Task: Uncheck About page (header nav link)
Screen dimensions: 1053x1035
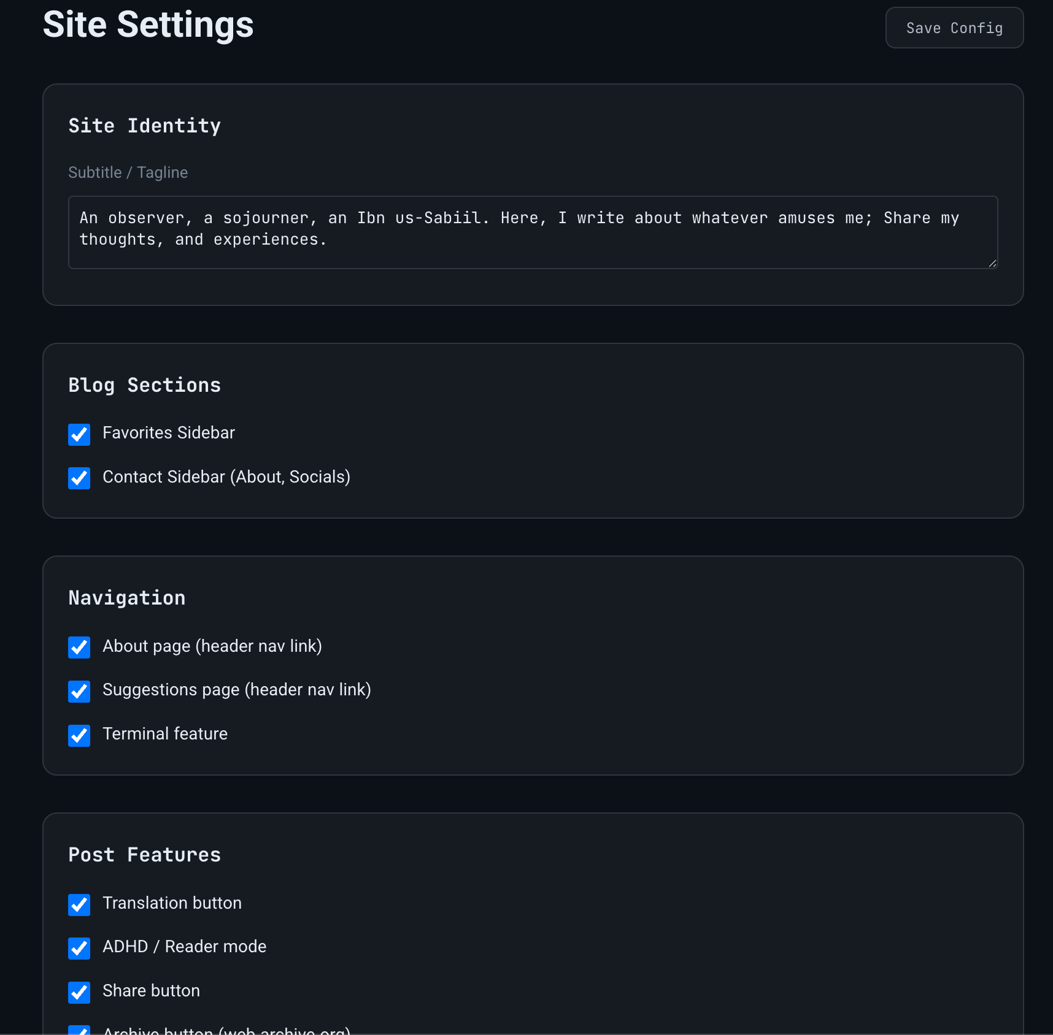Action: [79, 647]
